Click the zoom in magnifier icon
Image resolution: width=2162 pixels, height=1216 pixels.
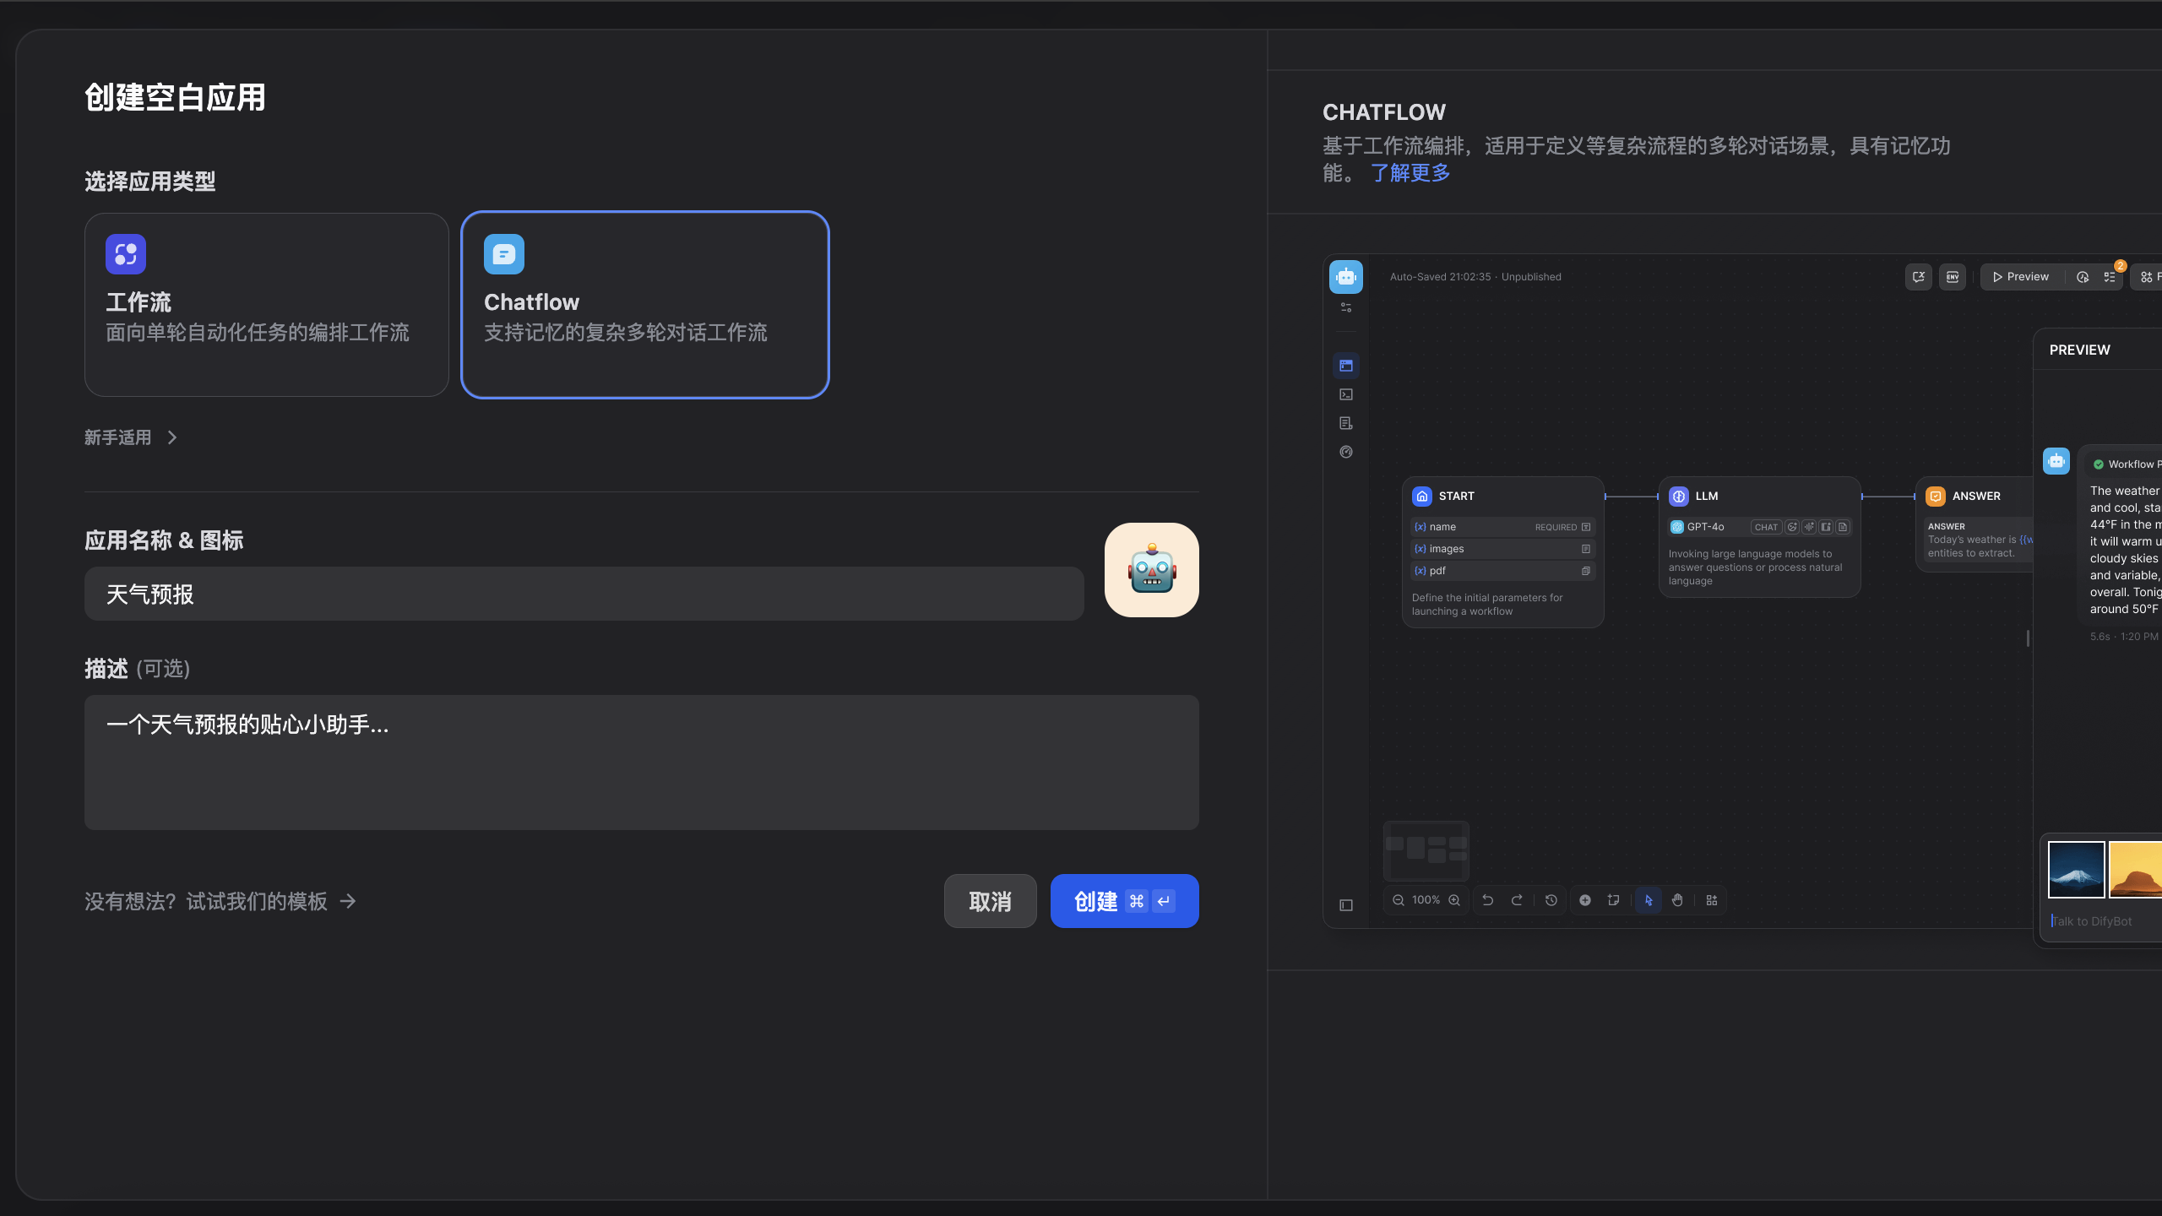1454,900
